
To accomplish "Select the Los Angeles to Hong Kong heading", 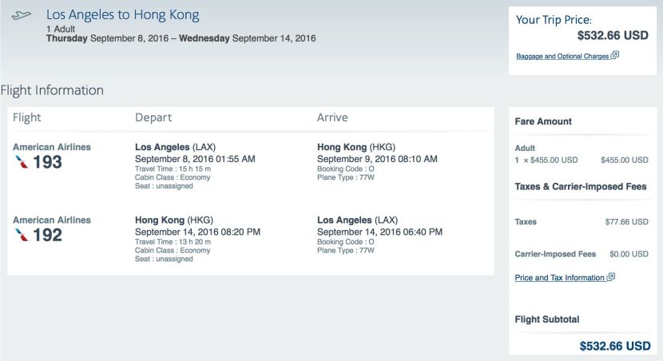I will coord(123,15).
